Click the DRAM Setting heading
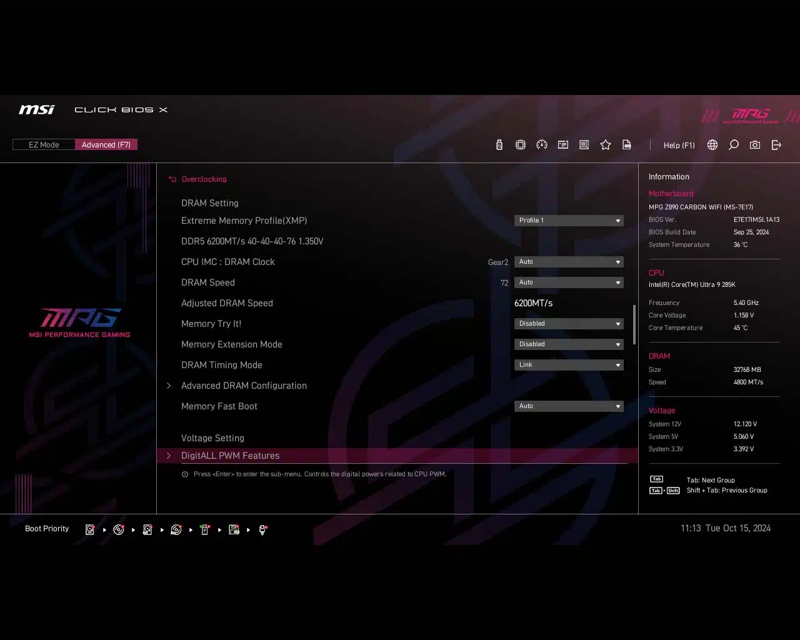The width and height of the screenshot is (800, 640). pyautogui.click(x=210, y=203)
